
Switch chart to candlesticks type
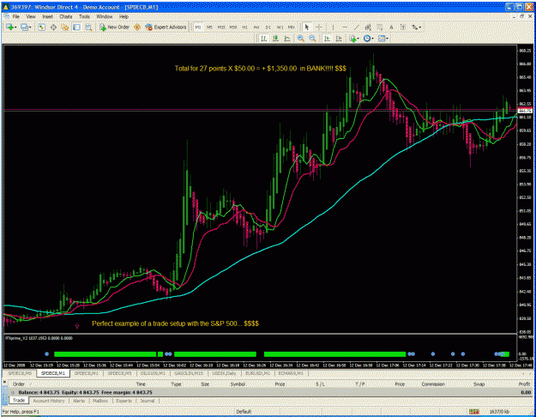[275, 39]
